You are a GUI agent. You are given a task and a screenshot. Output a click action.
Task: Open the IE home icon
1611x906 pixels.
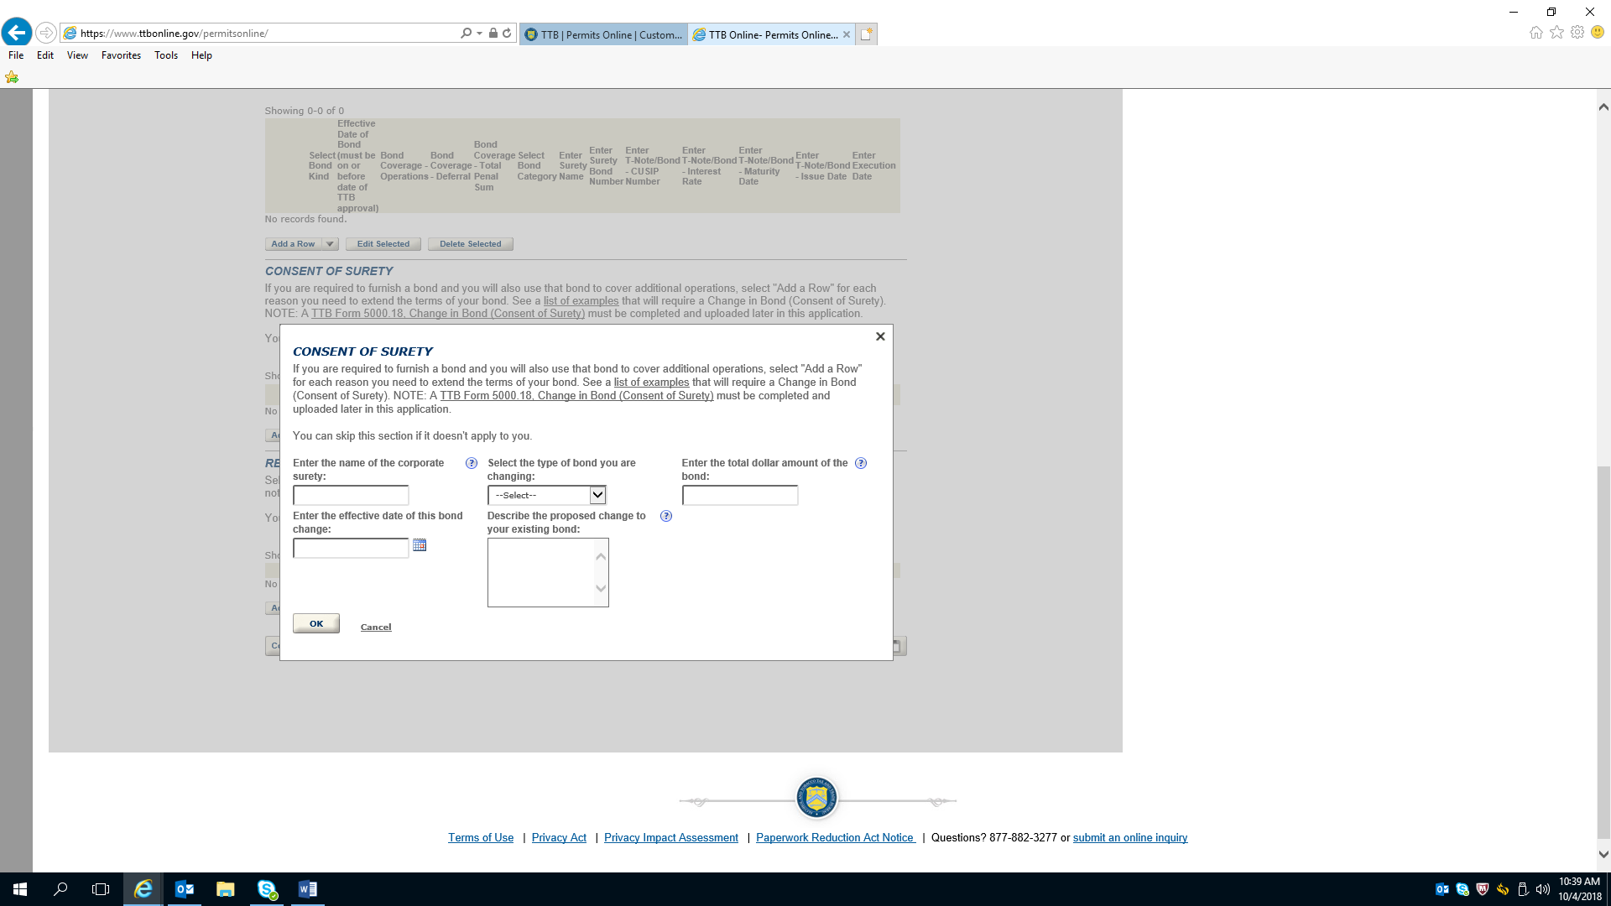tap(1535, 33)
